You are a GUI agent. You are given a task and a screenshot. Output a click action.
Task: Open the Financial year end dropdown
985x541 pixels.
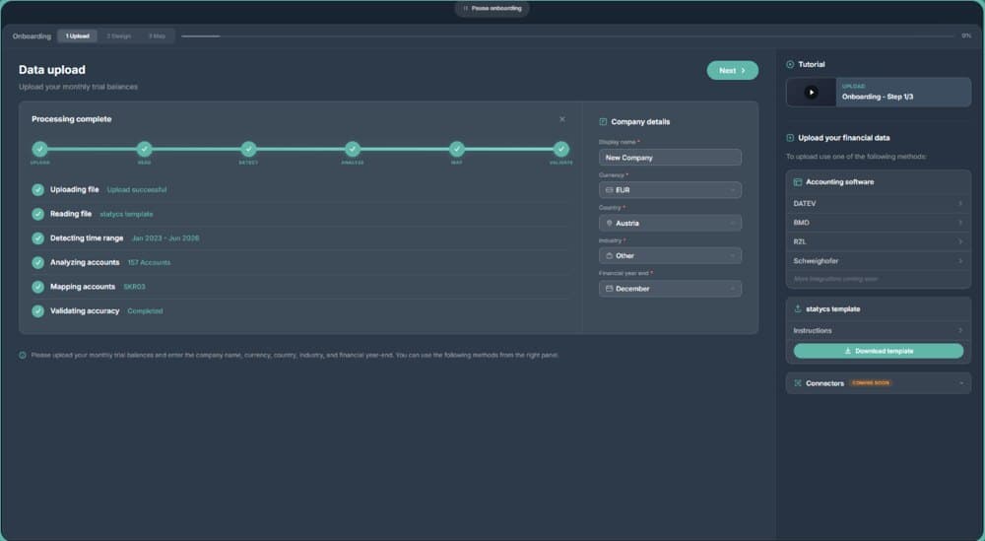(670, 289)
